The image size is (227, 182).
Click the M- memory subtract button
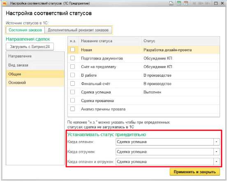pos(207,3)
